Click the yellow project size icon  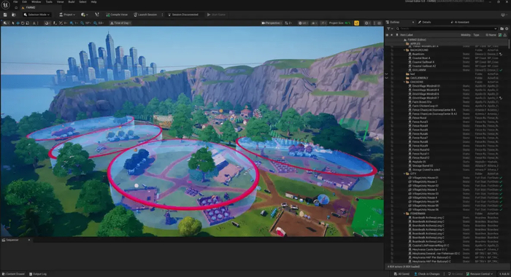coord(356,23)
